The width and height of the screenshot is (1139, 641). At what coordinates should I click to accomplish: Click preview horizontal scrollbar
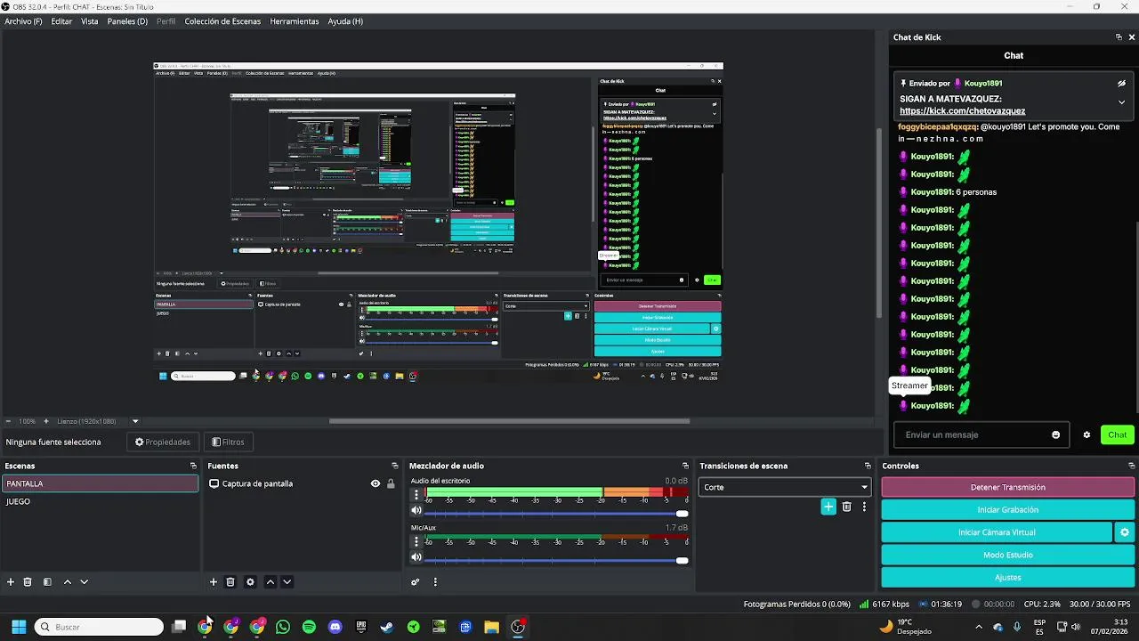coord(509,421)
